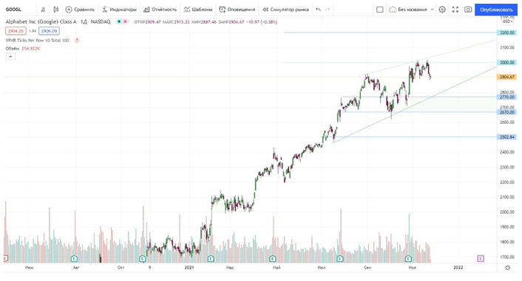Image resolution: width=522 pixels, height=281 pixels.
Task: Open the Индикаторы indicators menu
Action: pos(119,10)
